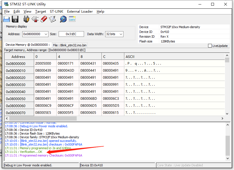This screenshot has height=170, width=234.
Task: Select cell value 080006C9
Action: click(x=45, y=106)
